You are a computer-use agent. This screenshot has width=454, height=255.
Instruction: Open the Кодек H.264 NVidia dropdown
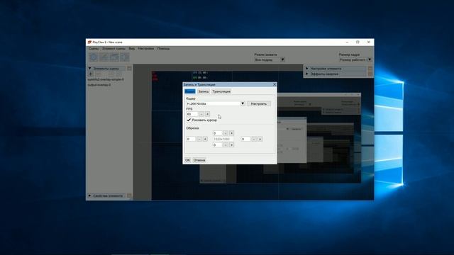click(x=216, y=103)
